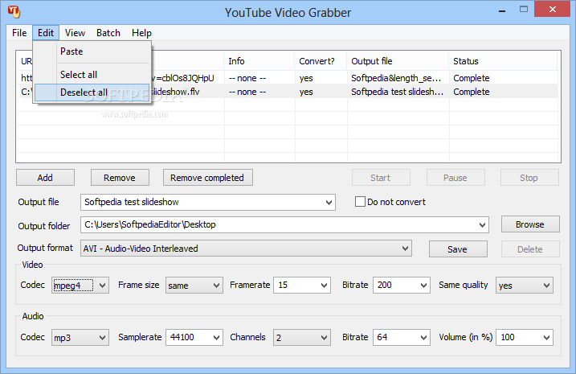This screenshot has width=576, height=374.
Task: Choose Deselect all from the Edit menu
Action: (92, 92)
